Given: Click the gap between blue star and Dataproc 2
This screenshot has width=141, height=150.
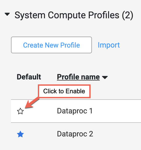Looking at the screenshot, I should pyautogui.click(x=40, y=134).
